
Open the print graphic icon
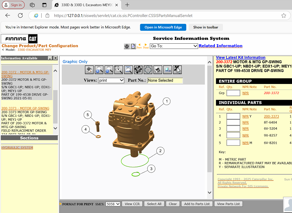[x=158, y=70]
